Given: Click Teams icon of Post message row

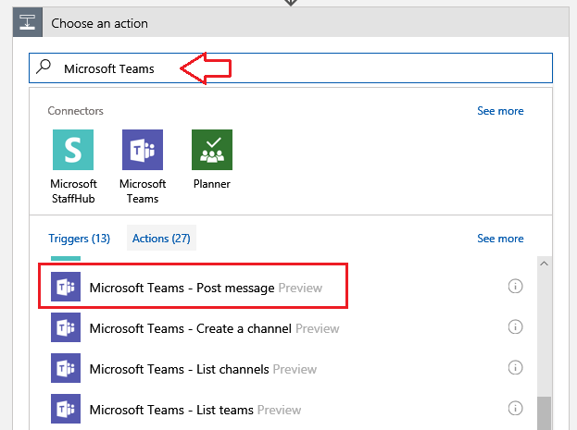Looking at the screenshot, I should [66, 287].
